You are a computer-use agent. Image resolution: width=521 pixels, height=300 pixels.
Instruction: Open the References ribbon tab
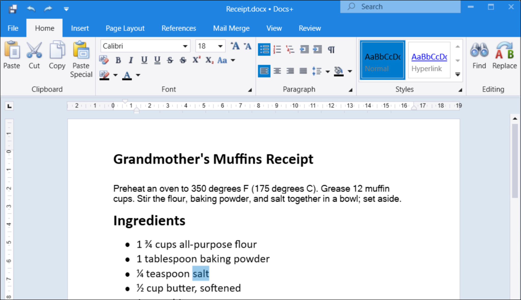pyautogui.click(x=179, y=28)
